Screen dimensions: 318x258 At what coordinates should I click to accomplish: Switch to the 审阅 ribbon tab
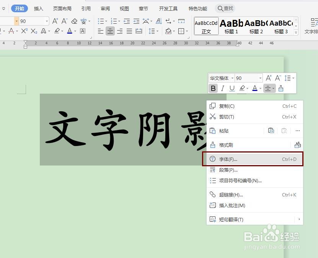[x=105, y=8]
